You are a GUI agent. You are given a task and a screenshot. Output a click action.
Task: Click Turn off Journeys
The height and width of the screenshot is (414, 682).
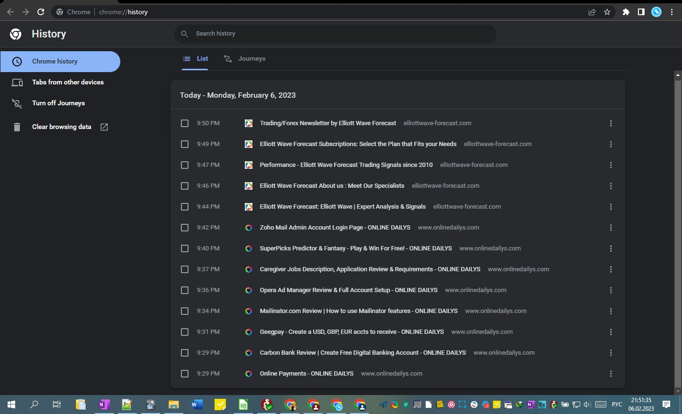point(58,103)
